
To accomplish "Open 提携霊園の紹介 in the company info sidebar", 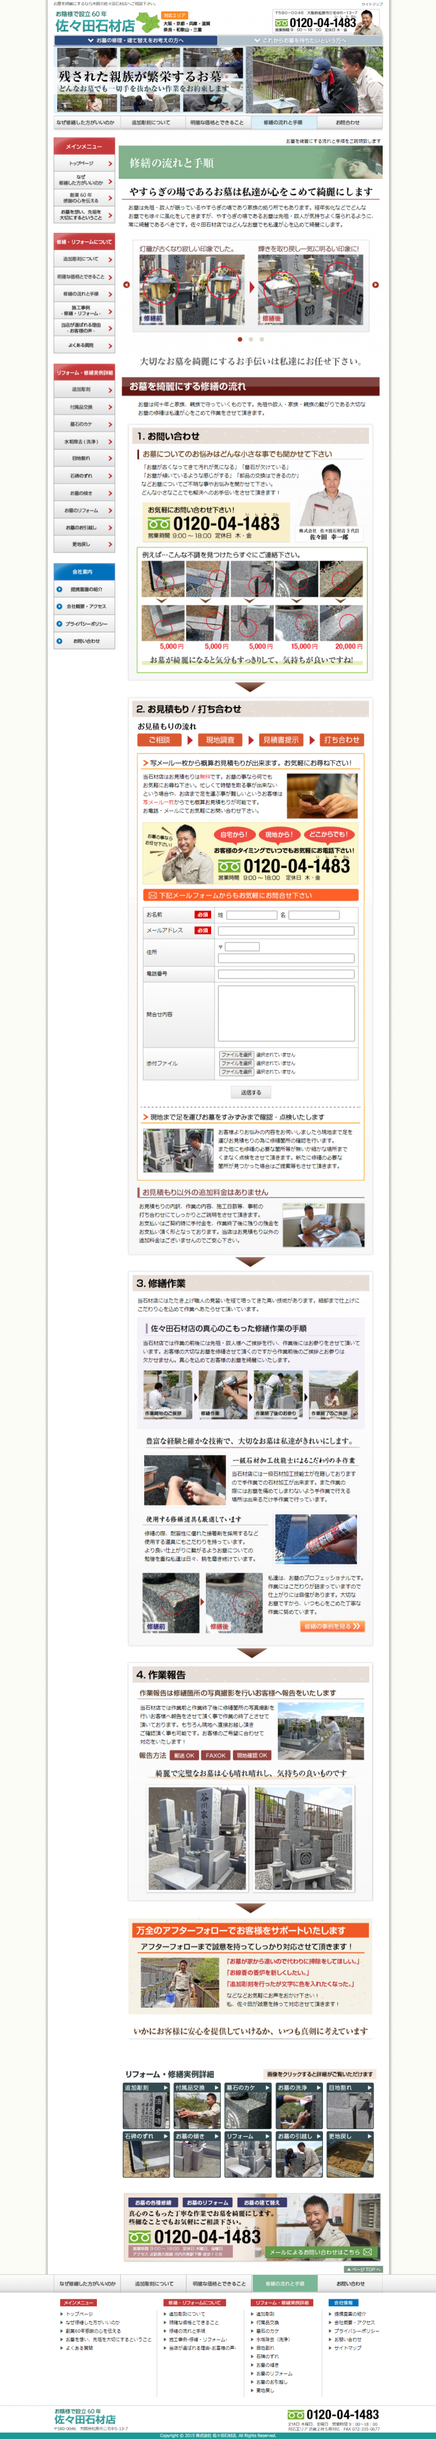I will click(83, 589).
